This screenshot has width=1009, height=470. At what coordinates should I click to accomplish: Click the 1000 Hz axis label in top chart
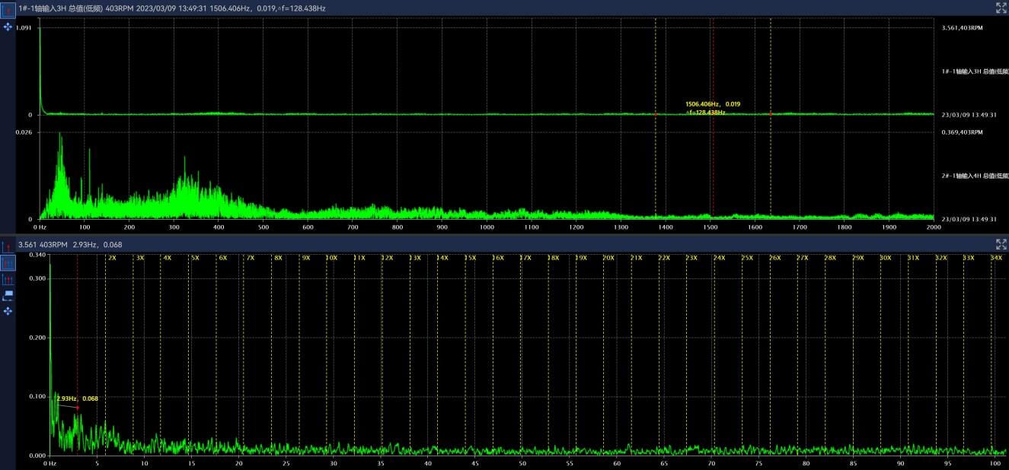[487, 227]
